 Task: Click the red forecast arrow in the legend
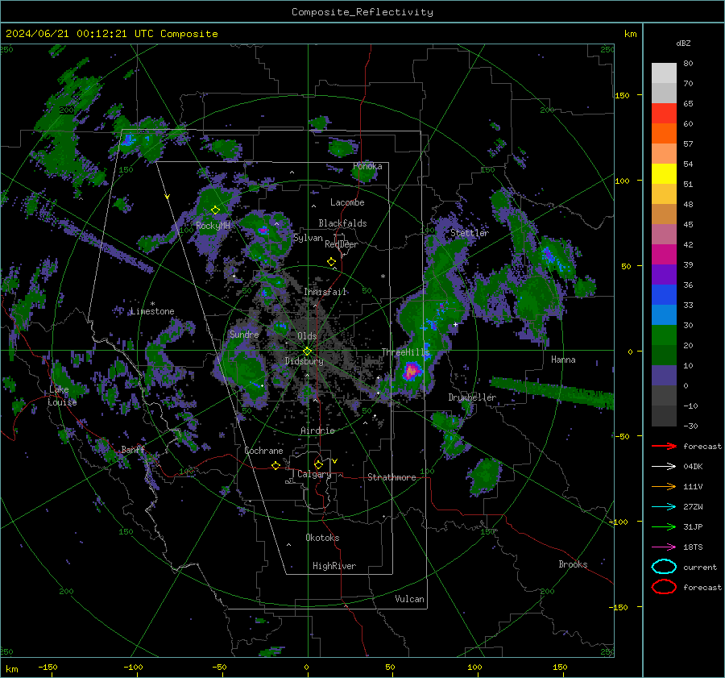point(664,446)
